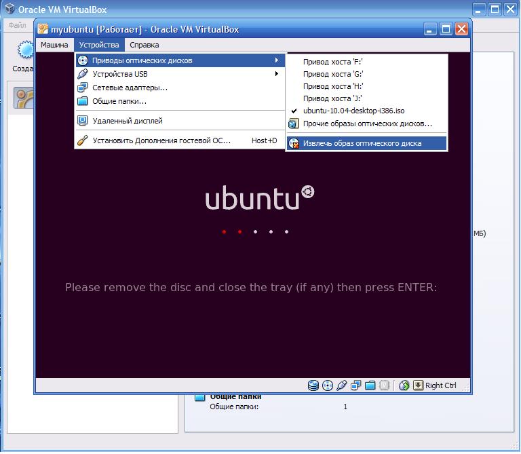Select Удаленный дисплей menu entry
This screenshot has height=454, width=521.
[x=180, y=121]
